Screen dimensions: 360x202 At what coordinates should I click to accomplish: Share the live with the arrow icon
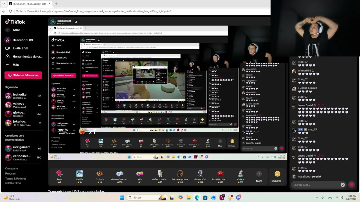point(76,22)
